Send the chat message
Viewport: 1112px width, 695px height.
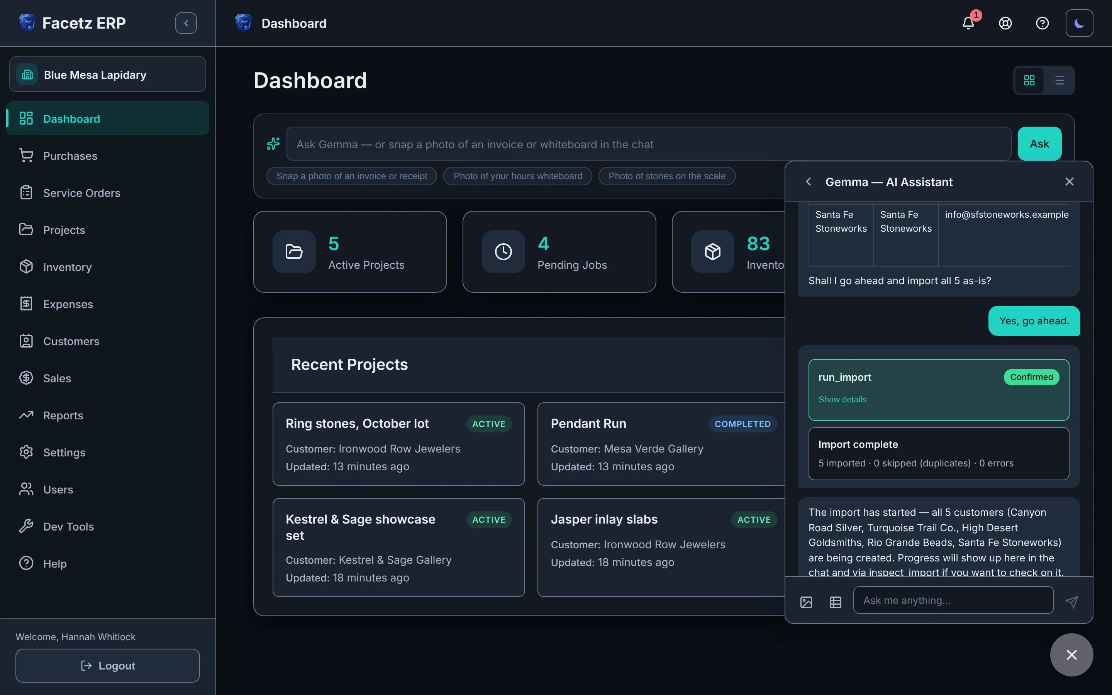[1071, 602]
